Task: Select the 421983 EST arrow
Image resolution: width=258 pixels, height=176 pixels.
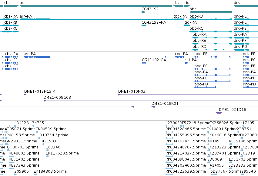Action: pos(43,144)
